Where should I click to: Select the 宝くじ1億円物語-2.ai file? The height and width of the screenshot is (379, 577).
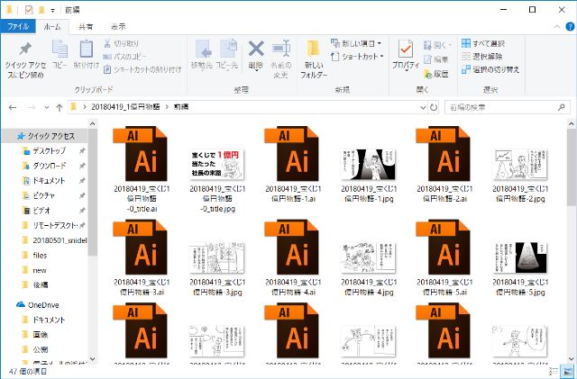point(444,165)
